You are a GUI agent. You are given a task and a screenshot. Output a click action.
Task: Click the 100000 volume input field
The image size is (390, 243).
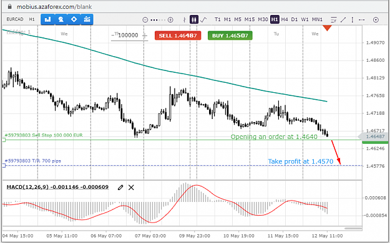[128, 36]
